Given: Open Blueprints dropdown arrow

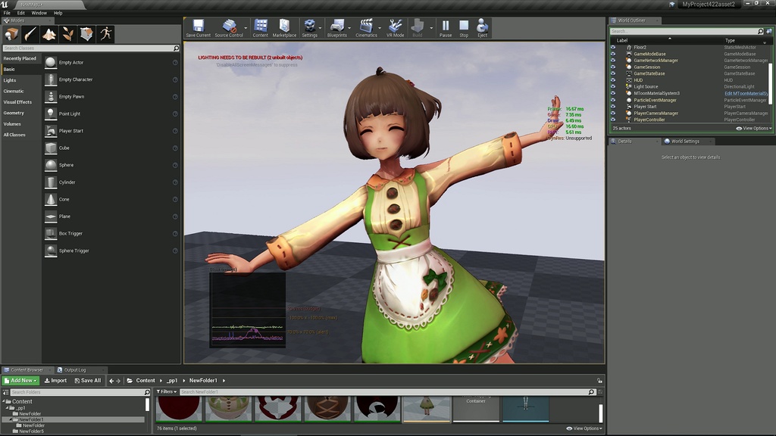Looking at the screenshot, I should click(x=350, y=28).
